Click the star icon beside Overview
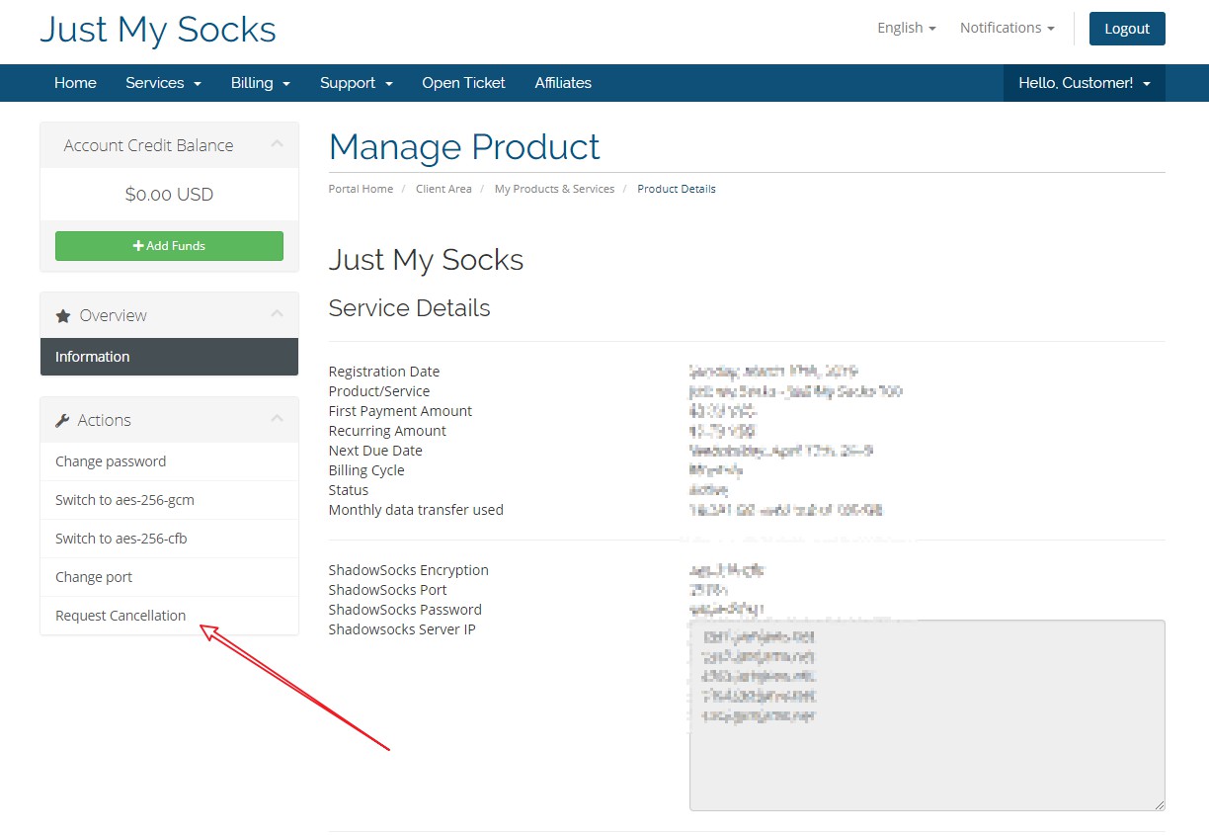1209x835 pixels. coord(63,316)
